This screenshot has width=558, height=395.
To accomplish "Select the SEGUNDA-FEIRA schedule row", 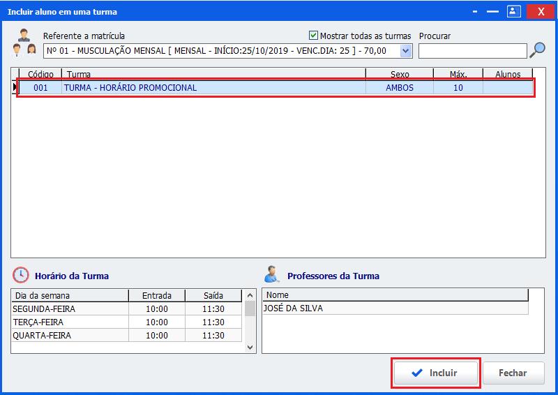I will pyautogui.click(x=127, y=308).
